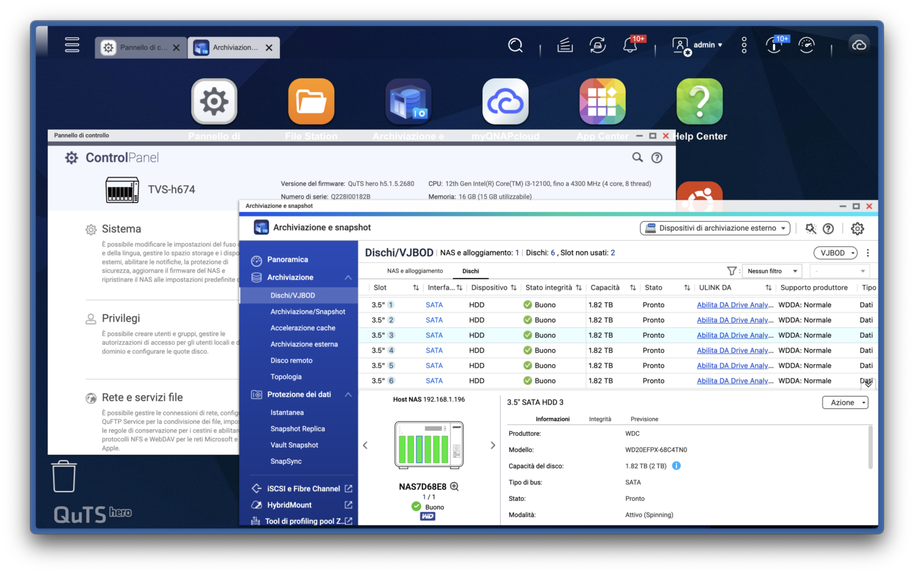Open the info dashboard icon with 10+ badge
The image size is (914, 574).
pos(774,45)
